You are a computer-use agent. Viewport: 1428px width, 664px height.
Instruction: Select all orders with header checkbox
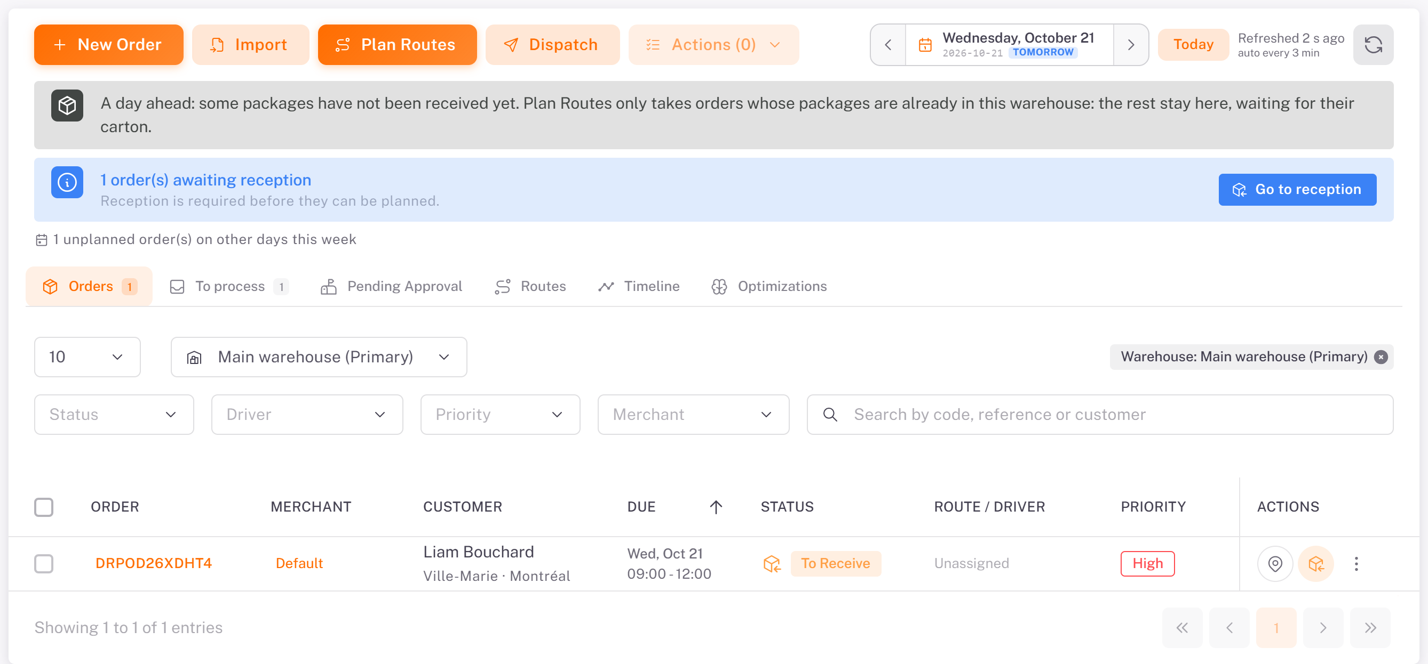tap(44, 506)
